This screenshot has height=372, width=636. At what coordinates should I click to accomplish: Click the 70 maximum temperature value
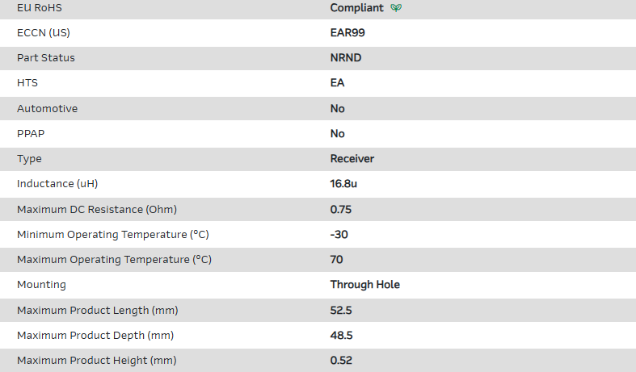click(337, 259)
